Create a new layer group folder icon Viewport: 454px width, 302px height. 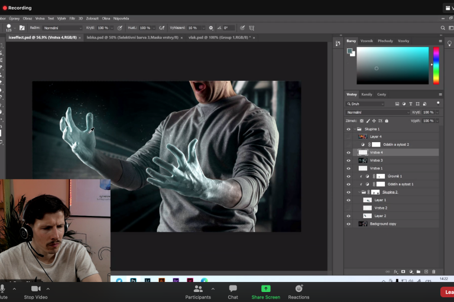point(418,271)
